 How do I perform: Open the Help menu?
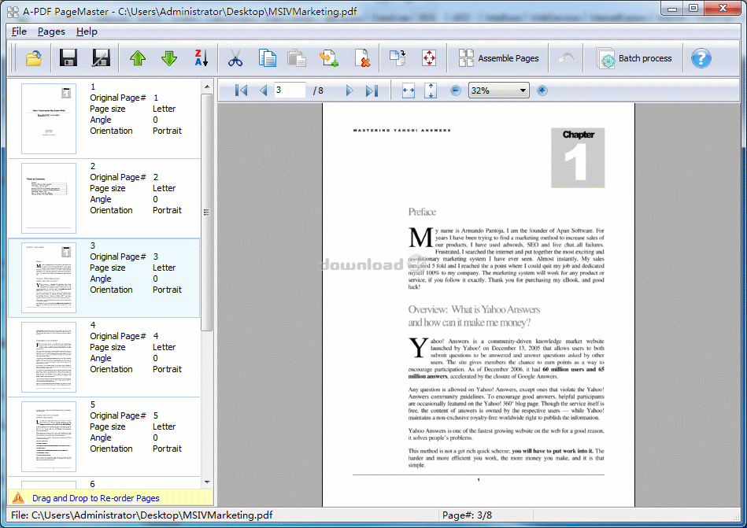click(87, 31)
